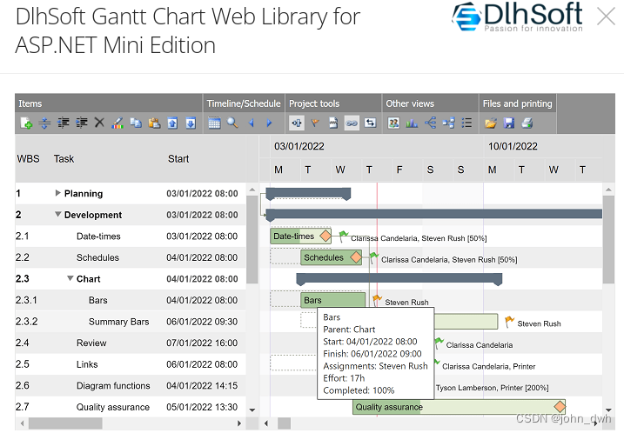This screenshot has height=433, width=624.
Task: Open the resource schedule people icon
Action: [x=393, y=123]
